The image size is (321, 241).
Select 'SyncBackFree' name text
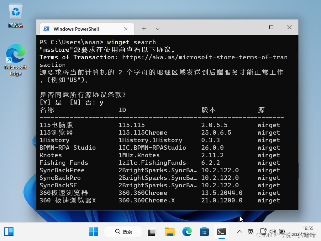click(62, 170)
